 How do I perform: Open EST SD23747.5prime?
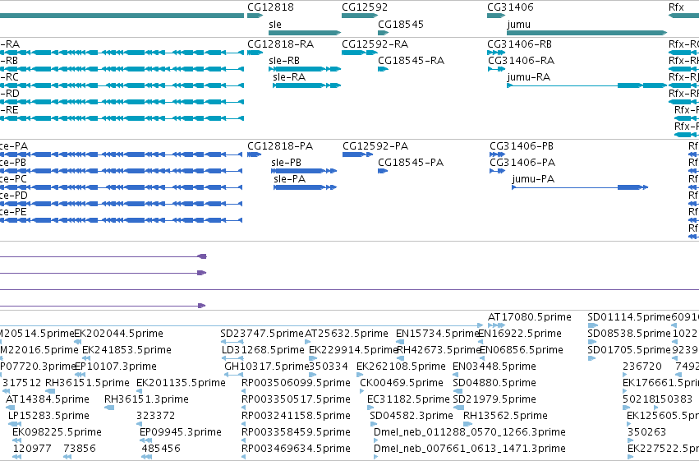click(x=262, y=334)
